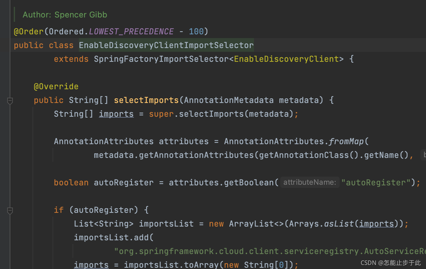Click the importsList variable declaration
Viewport: 426px width, 269px height.
pos(166,224)
